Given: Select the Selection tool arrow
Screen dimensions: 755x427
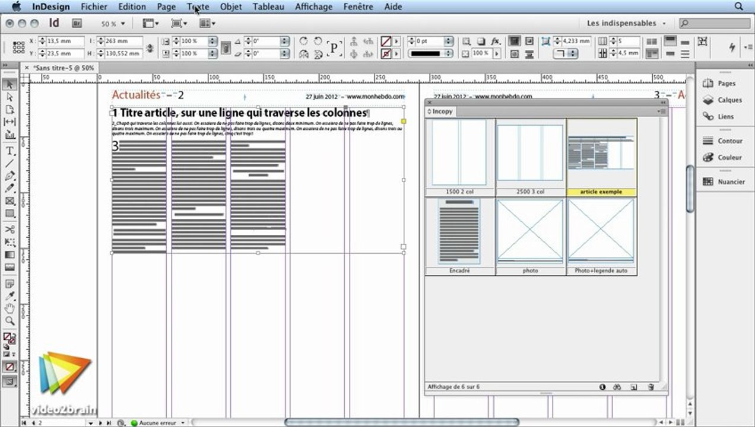Looking at the screenshot, I should click(x=9, y=84).
